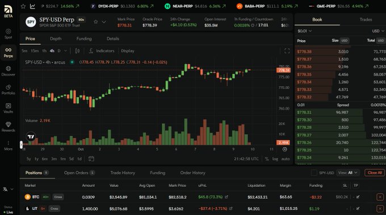Share the BTC uPnL
386x215 pixels.
pos(226,197)
